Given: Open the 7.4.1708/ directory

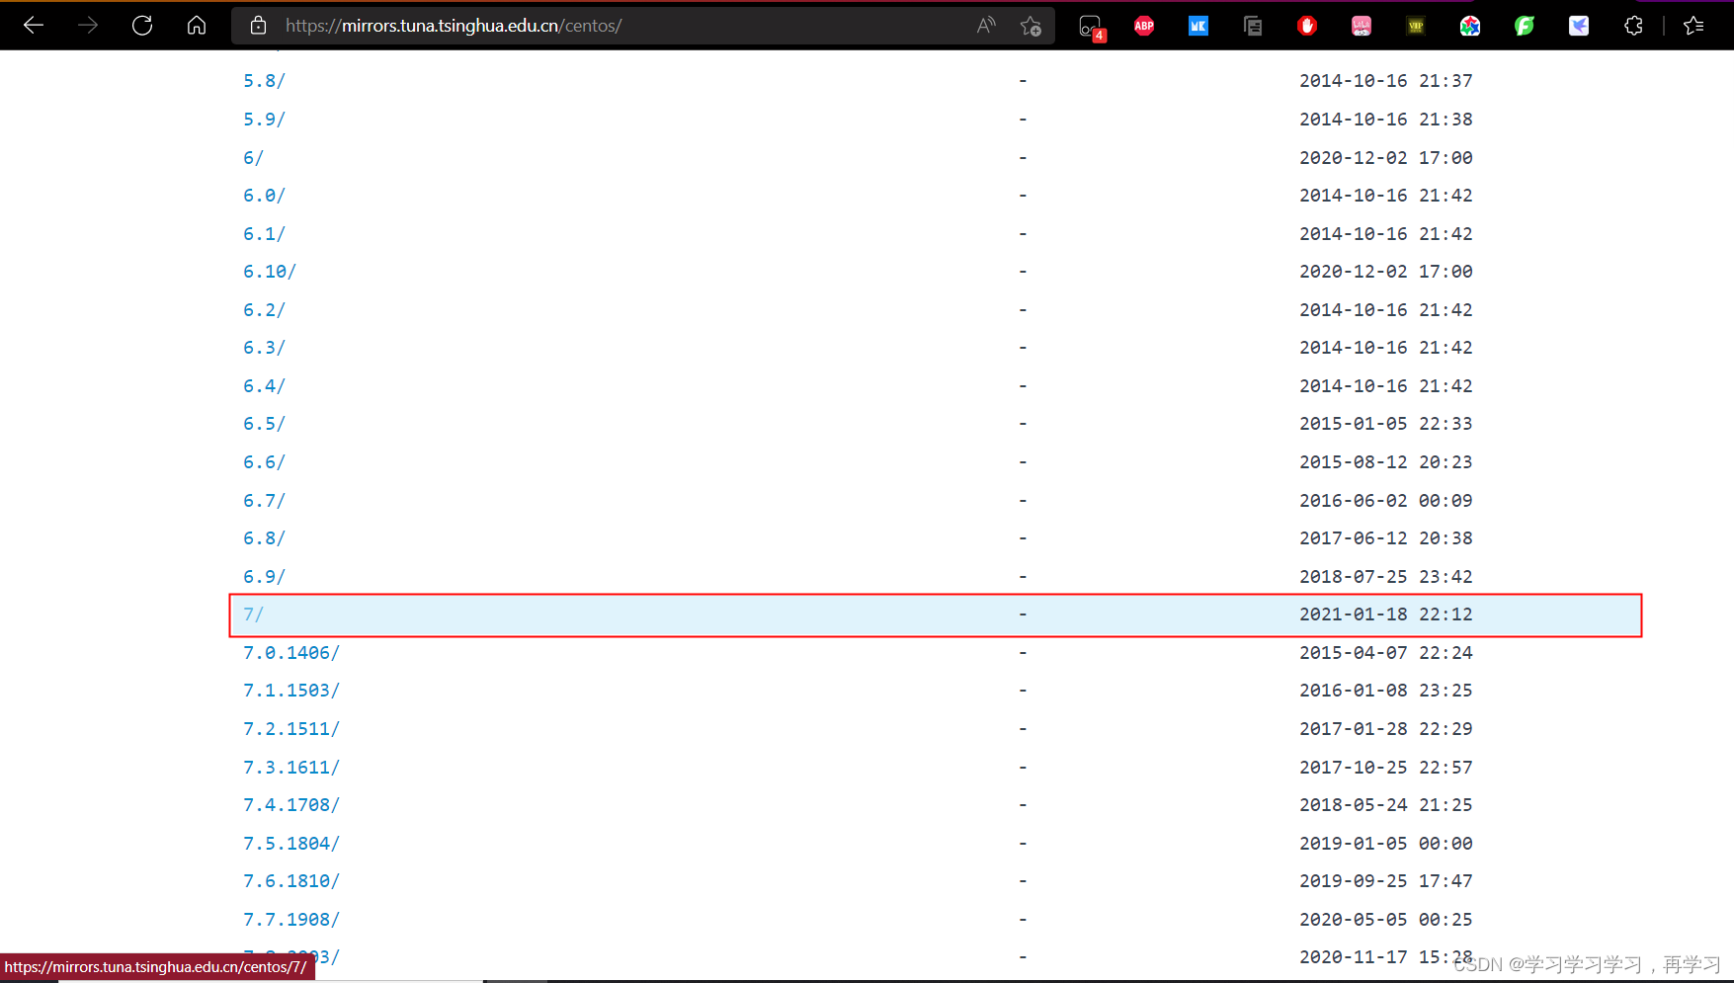Looking at the screenshot, I should (x=291, y=805).
